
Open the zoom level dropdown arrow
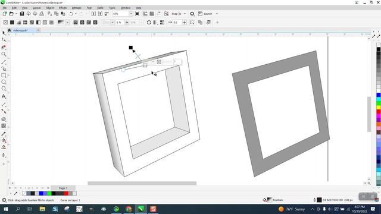131,14
